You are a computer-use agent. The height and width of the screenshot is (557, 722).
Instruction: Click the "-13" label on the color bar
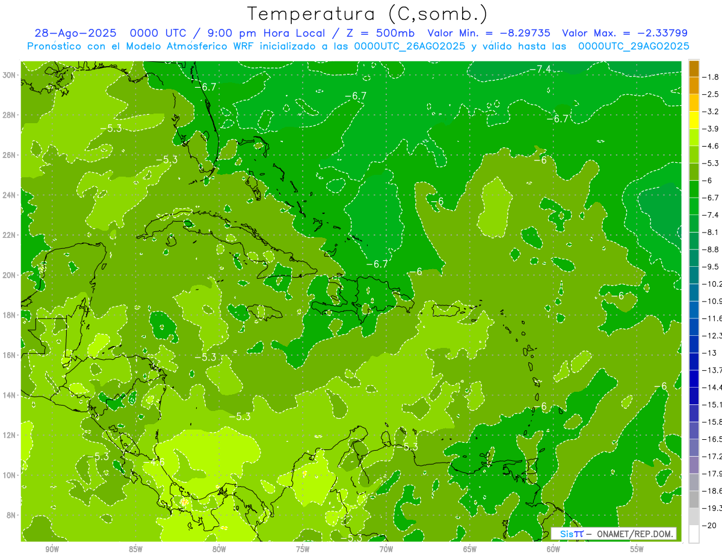coord(708,353)
